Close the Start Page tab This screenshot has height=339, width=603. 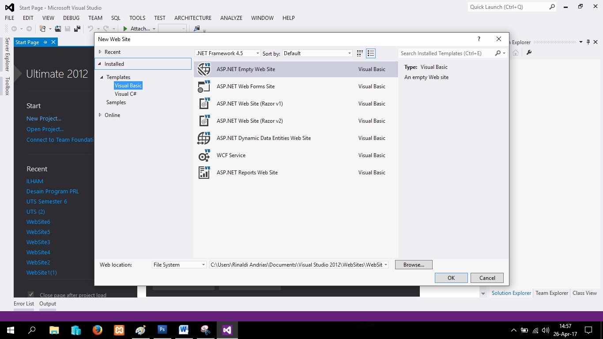[x=53, y=42]
